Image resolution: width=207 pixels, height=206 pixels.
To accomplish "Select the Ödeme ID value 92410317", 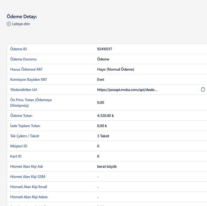I will [104, 49].
